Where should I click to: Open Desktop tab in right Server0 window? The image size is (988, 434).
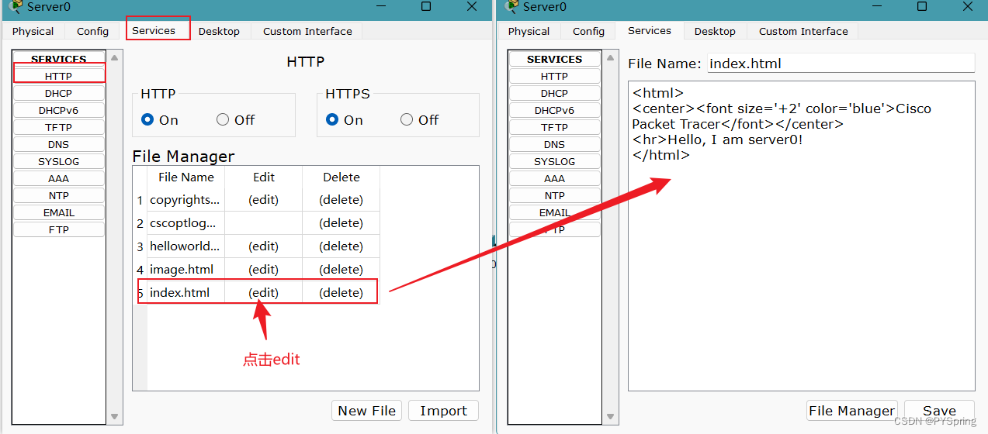[x=715, y=31]
